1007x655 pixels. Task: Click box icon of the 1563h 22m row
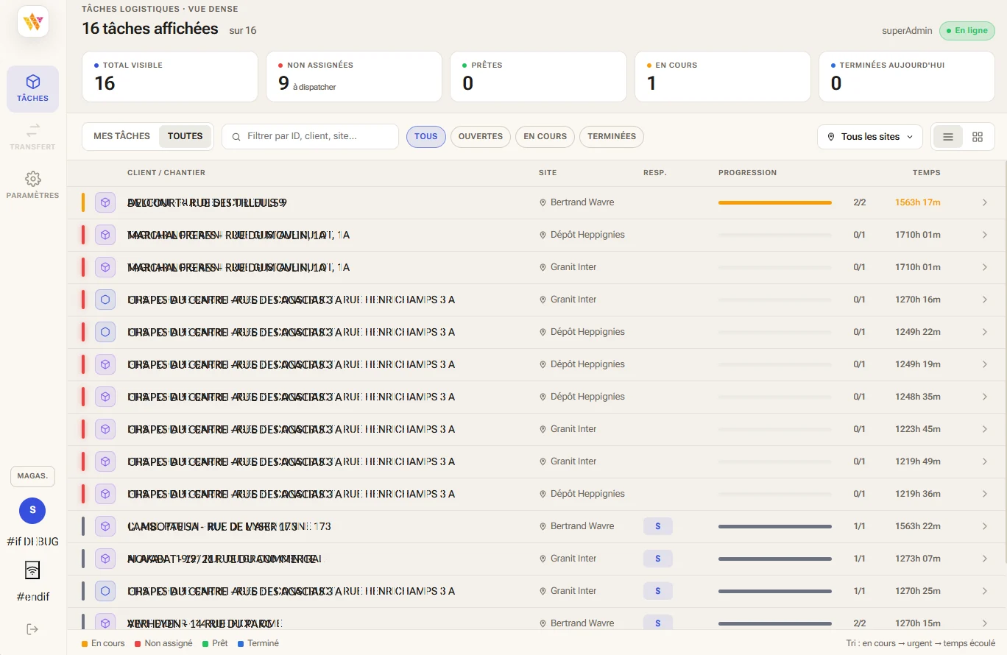click(105, 526)
